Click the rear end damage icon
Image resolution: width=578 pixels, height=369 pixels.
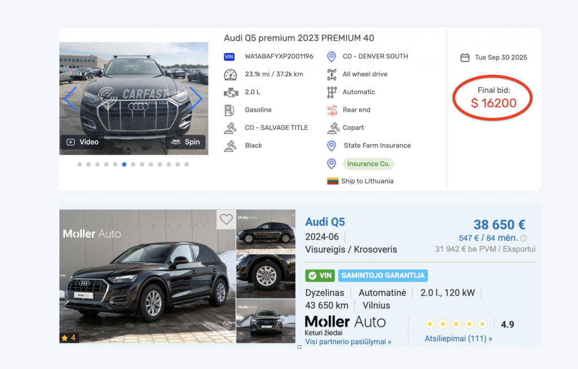(x=331, y=110)
